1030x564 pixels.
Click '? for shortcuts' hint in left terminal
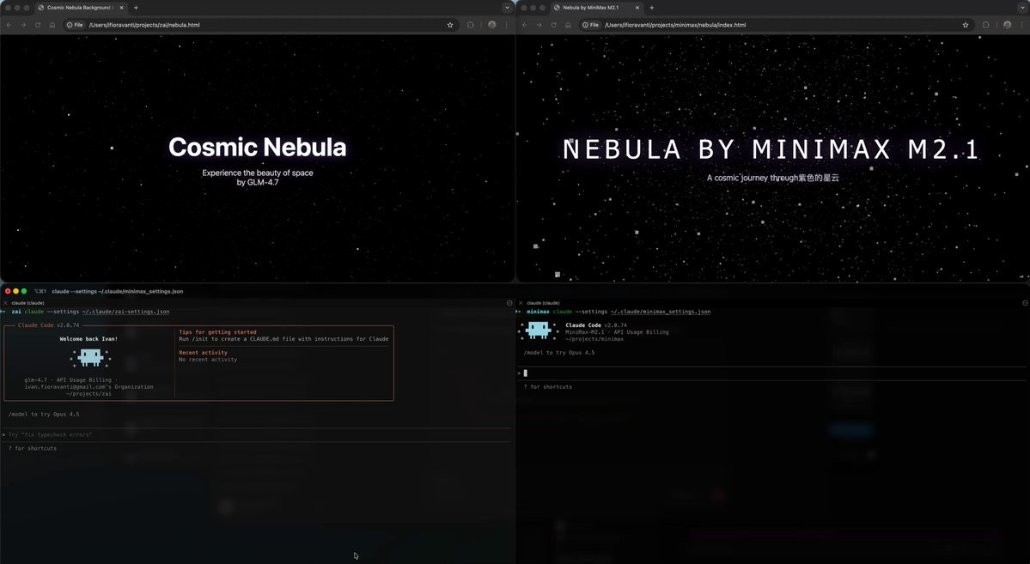(32, 448)
